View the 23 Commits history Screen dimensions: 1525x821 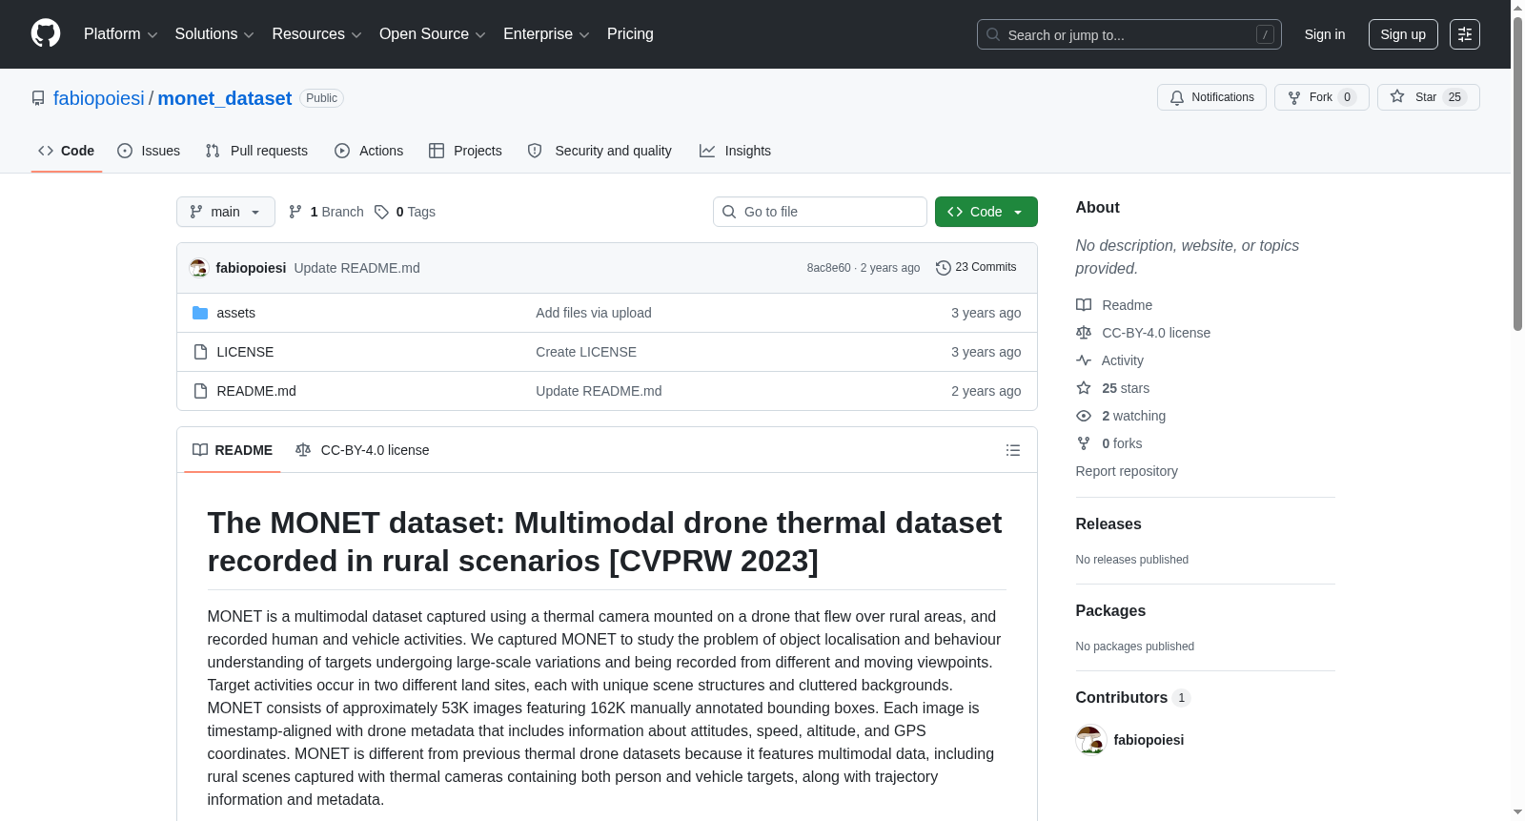pyautogui.click(x=977, y=268)
